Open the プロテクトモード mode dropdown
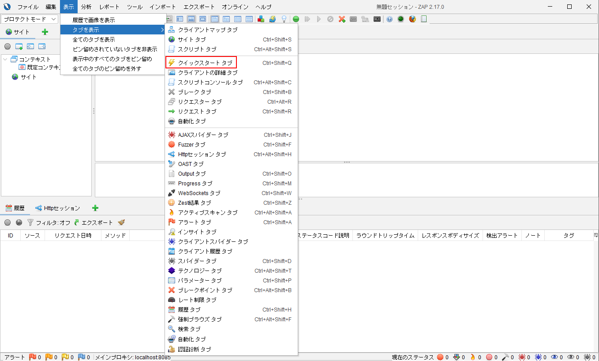The image size is (599, 361). 30,19
